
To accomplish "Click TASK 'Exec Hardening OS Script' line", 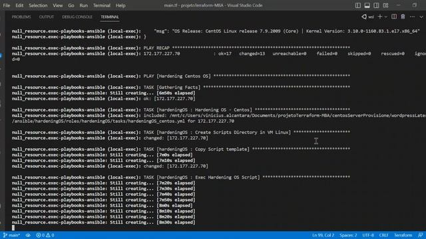I will click(x=181, y=177).
